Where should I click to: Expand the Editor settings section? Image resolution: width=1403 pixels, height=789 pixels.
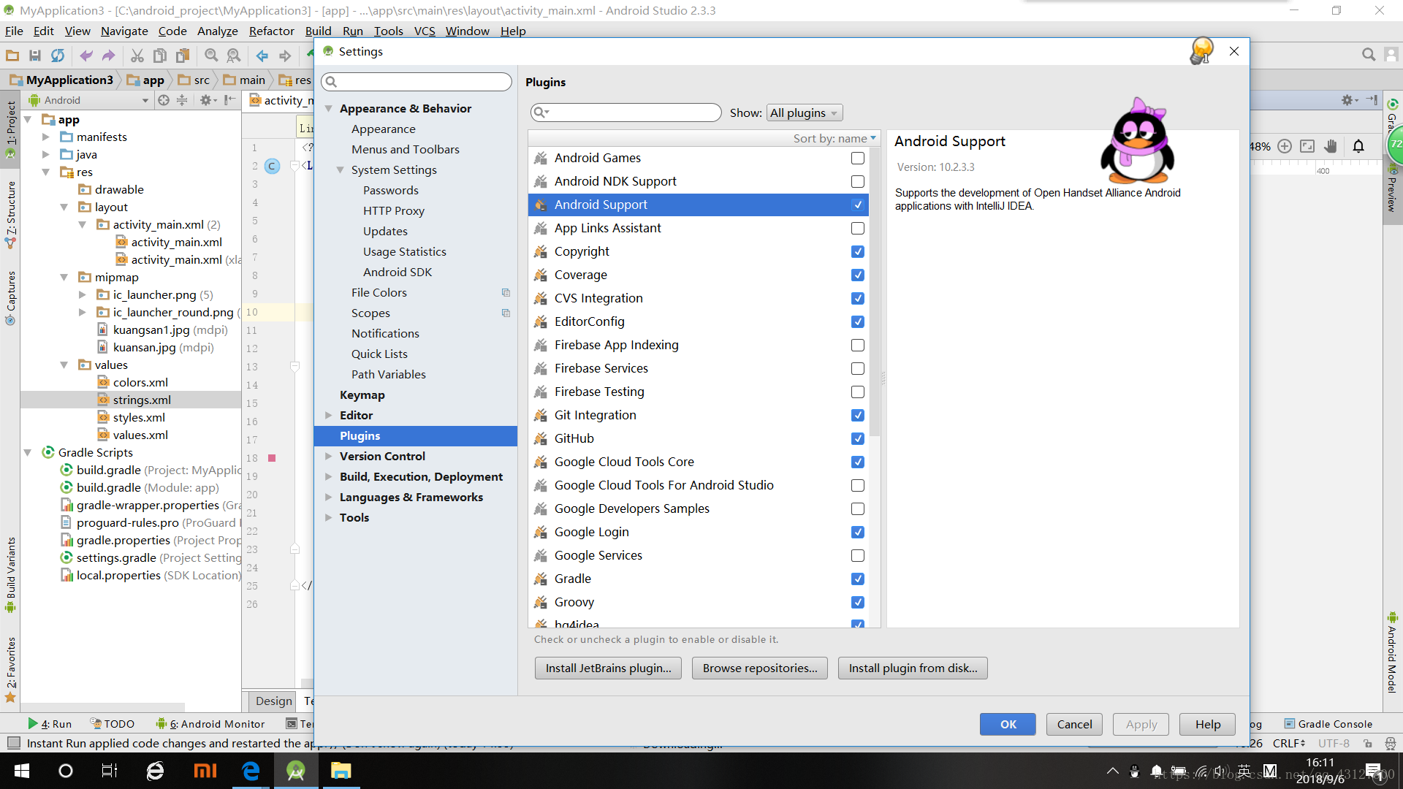[x=329, y=415]
